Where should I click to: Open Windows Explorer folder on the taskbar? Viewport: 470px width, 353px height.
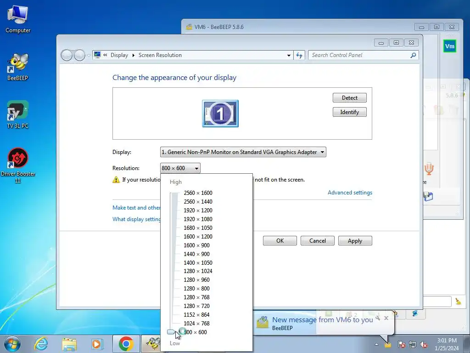69,344
